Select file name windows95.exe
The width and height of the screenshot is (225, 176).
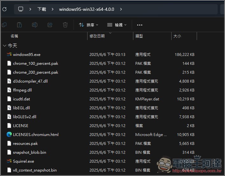pos(27,55)
